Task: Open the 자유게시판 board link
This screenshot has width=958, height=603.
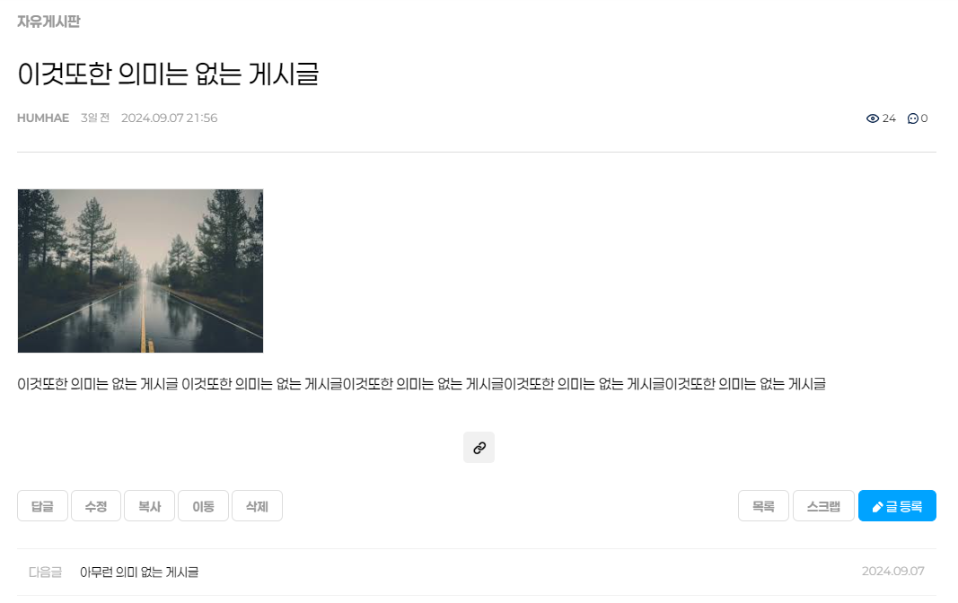Action: click(48, 22)
